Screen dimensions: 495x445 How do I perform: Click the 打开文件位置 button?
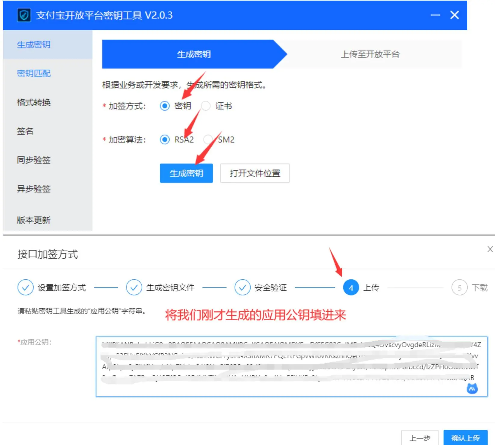(255, 173)
